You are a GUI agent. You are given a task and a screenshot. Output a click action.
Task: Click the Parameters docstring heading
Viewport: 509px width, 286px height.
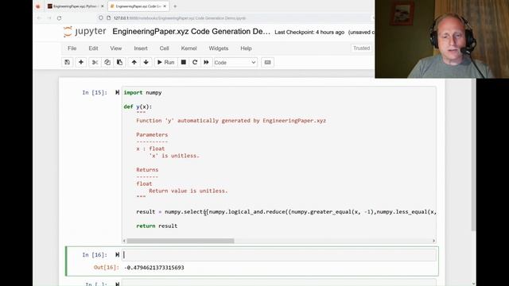pyautogui.click(x=152, y=134)
